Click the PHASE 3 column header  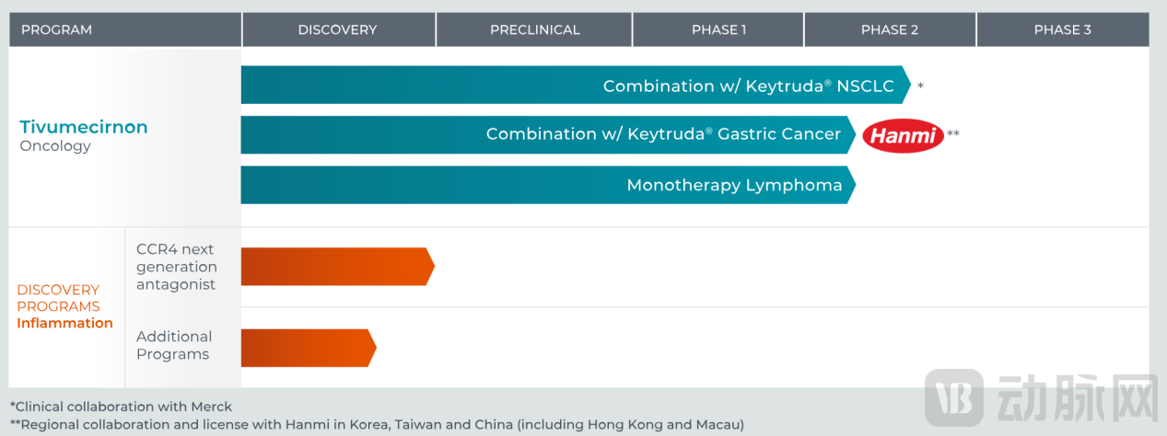(x=1062, y=29)
